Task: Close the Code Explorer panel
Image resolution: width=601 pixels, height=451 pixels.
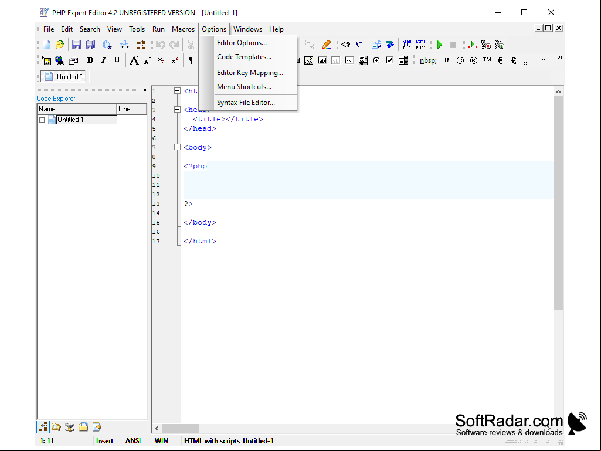Action: pos(144,90)
